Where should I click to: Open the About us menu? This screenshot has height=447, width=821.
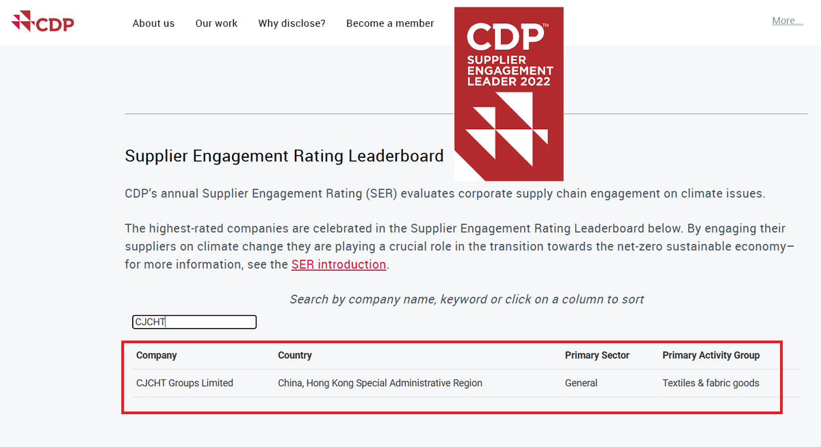click(153, 23)
